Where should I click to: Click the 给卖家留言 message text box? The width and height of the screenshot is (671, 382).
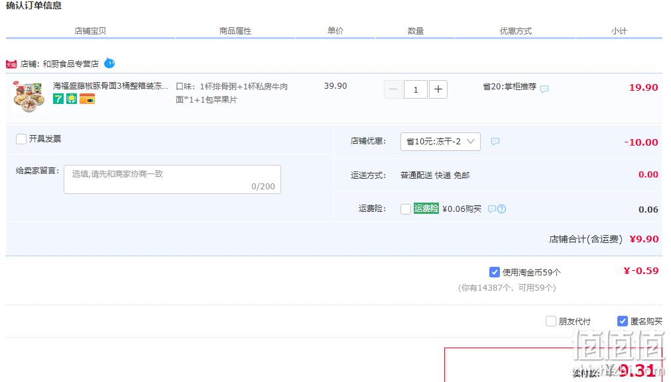click(x=172, y=179)
